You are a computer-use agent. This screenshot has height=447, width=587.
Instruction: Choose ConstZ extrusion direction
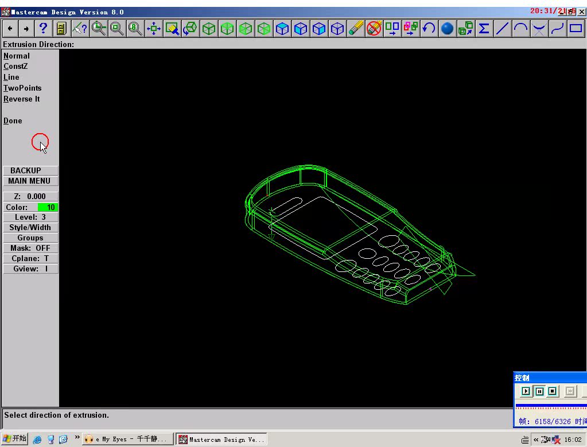[x=15, y=66]
